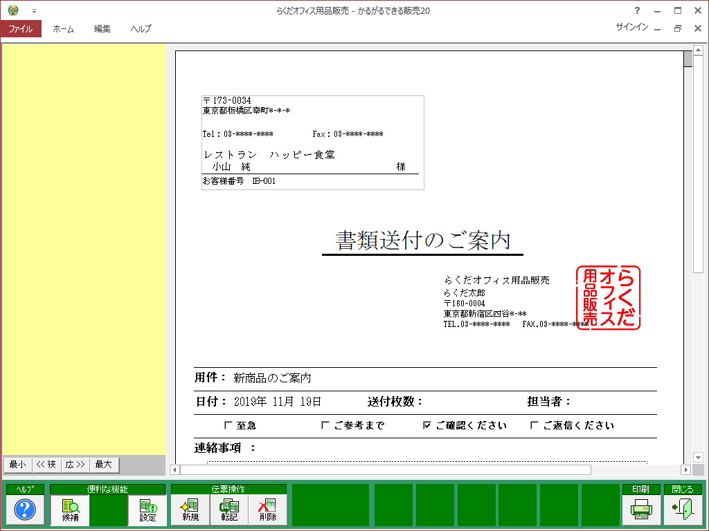Print the document using printer icon
Viewport: 709px width, 531px height.
641,510
